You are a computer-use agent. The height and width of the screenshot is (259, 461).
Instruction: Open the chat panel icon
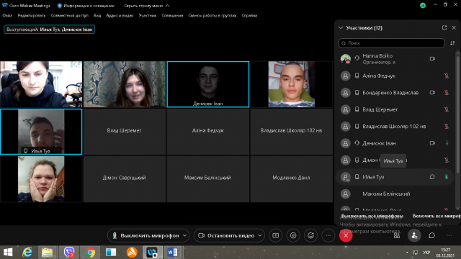click(432, 235)
